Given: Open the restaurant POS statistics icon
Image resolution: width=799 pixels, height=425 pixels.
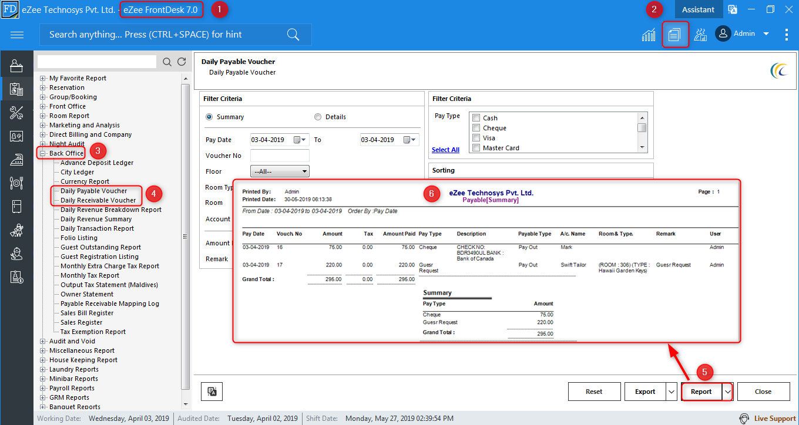Looking at the screenshot, I should (700, 35).
